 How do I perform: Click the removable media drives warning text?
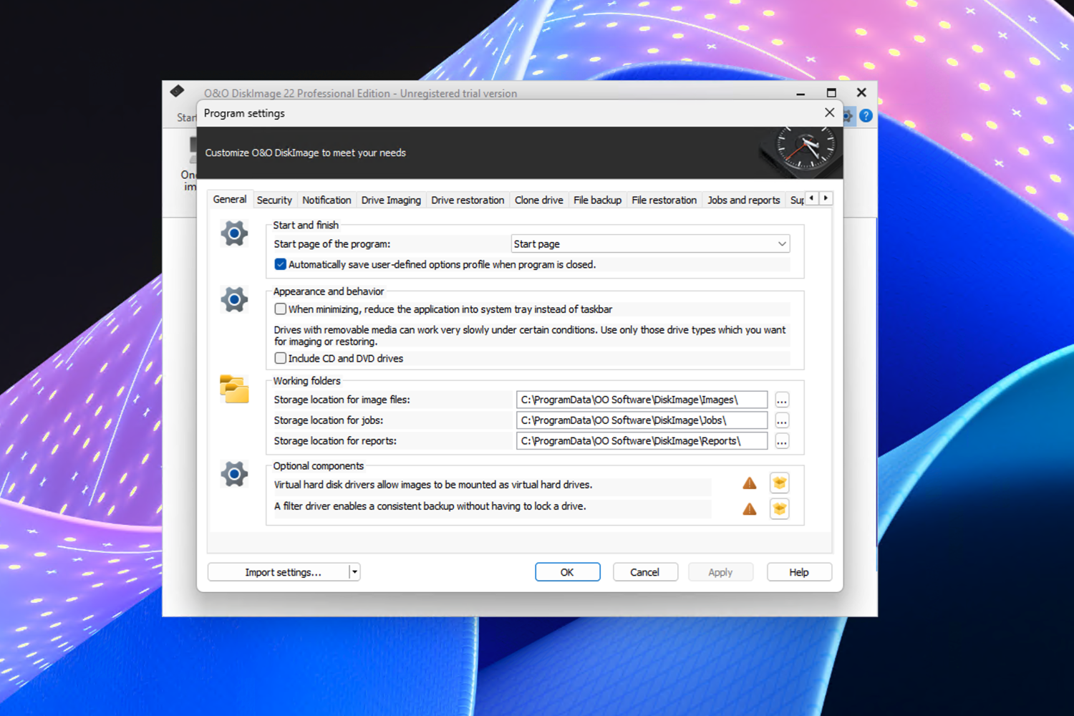(530, 336)
